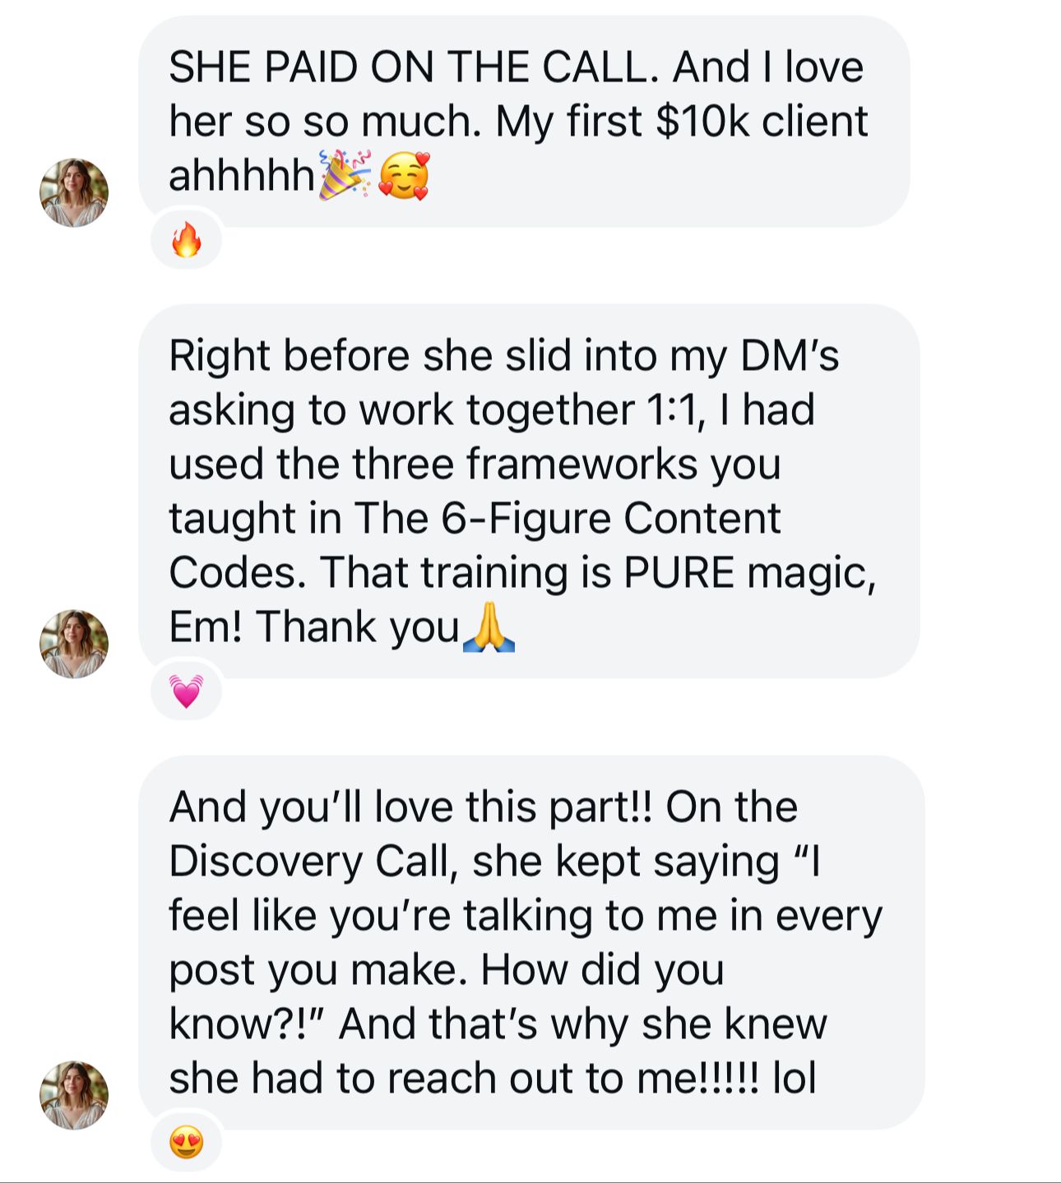Select the message starting And you'll love this part
This screenshot has width=1061, height=1183.
coord(531,942)
